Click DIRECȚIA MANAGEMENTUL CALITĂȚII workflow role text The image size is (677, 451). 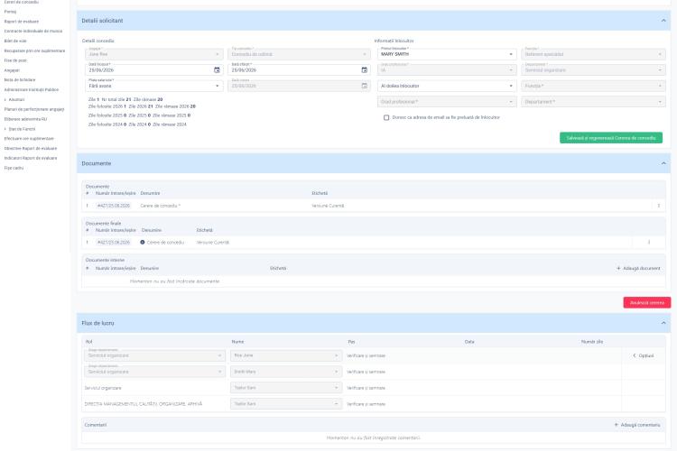pos(144,404)
